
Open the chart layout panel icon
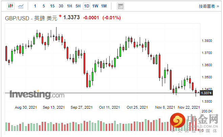pos(120,6)
